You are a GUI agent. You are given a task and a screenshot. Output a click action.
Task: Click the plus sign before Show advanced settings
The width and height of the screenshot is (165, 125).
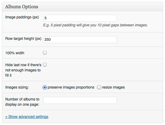[x=6, y=117]
